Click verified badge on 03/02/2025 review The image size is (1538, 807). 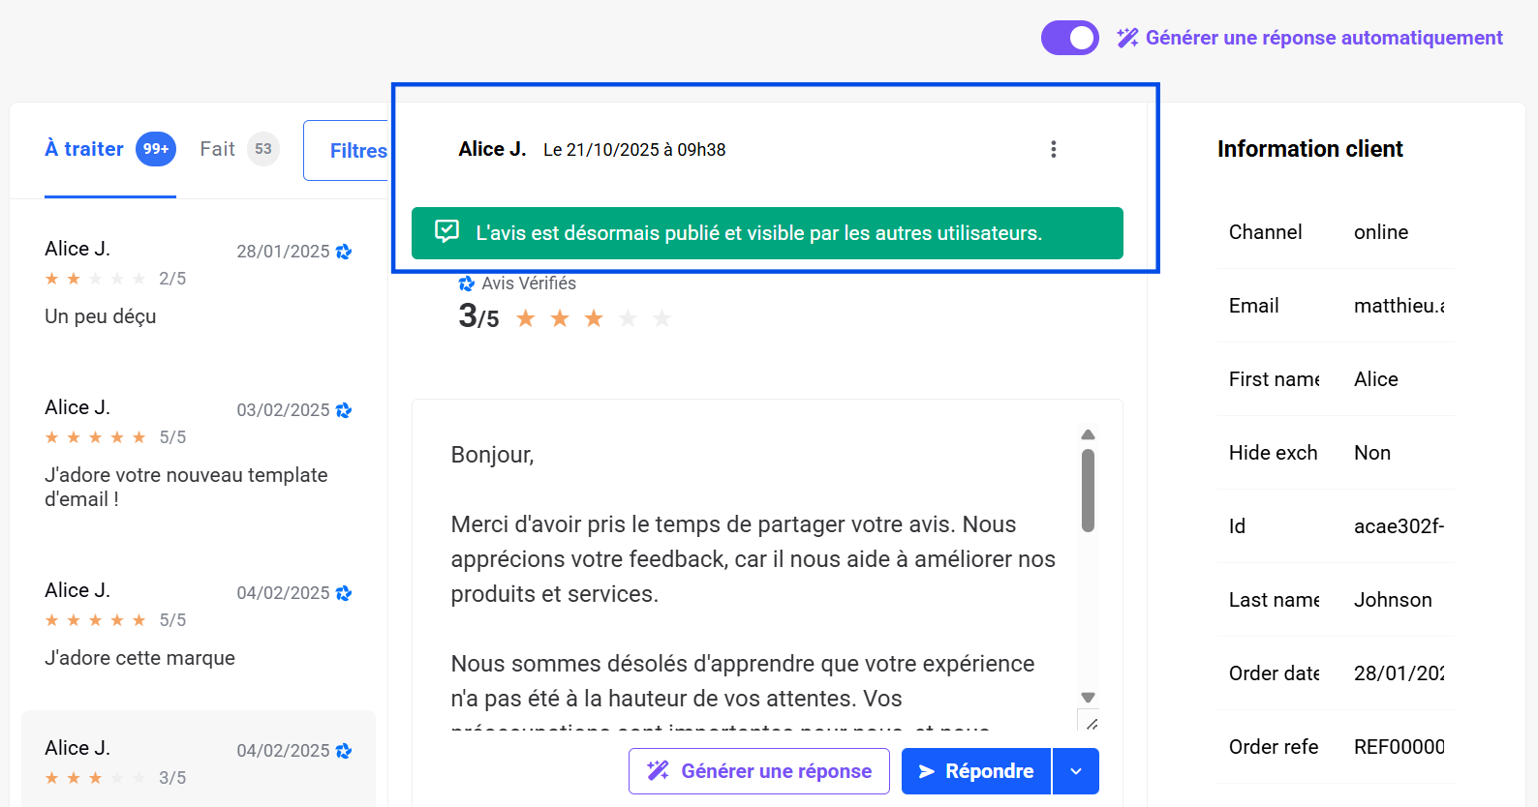[344, 410]
